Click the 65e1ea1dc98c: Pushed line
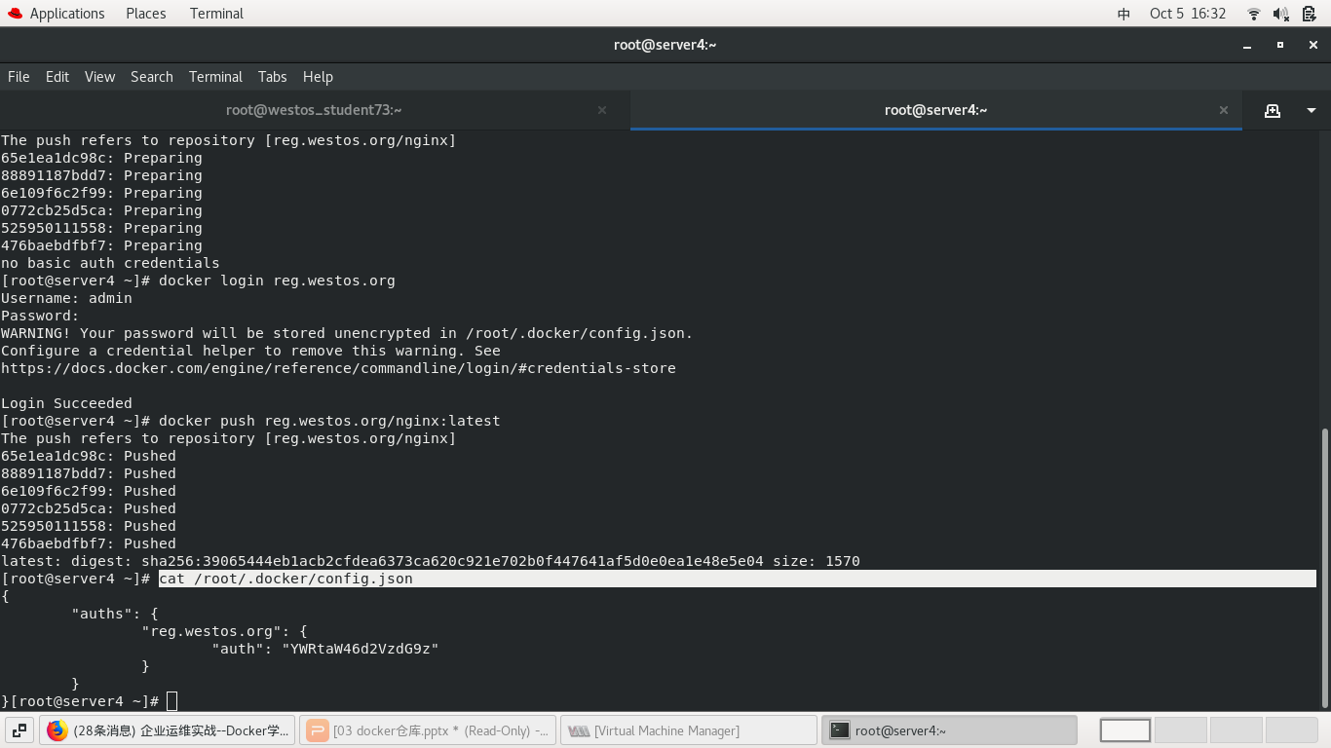This screenshot has height=748, width=1331. (89, 456)
